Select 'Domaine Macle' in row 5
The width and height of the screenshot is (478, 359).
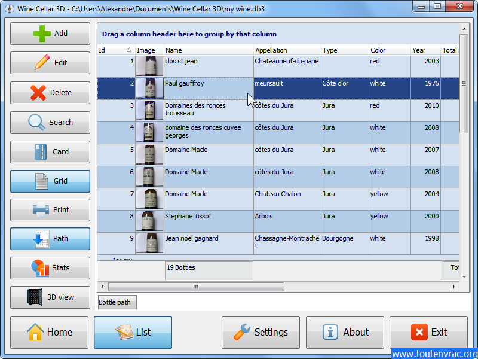pos(209,154)
